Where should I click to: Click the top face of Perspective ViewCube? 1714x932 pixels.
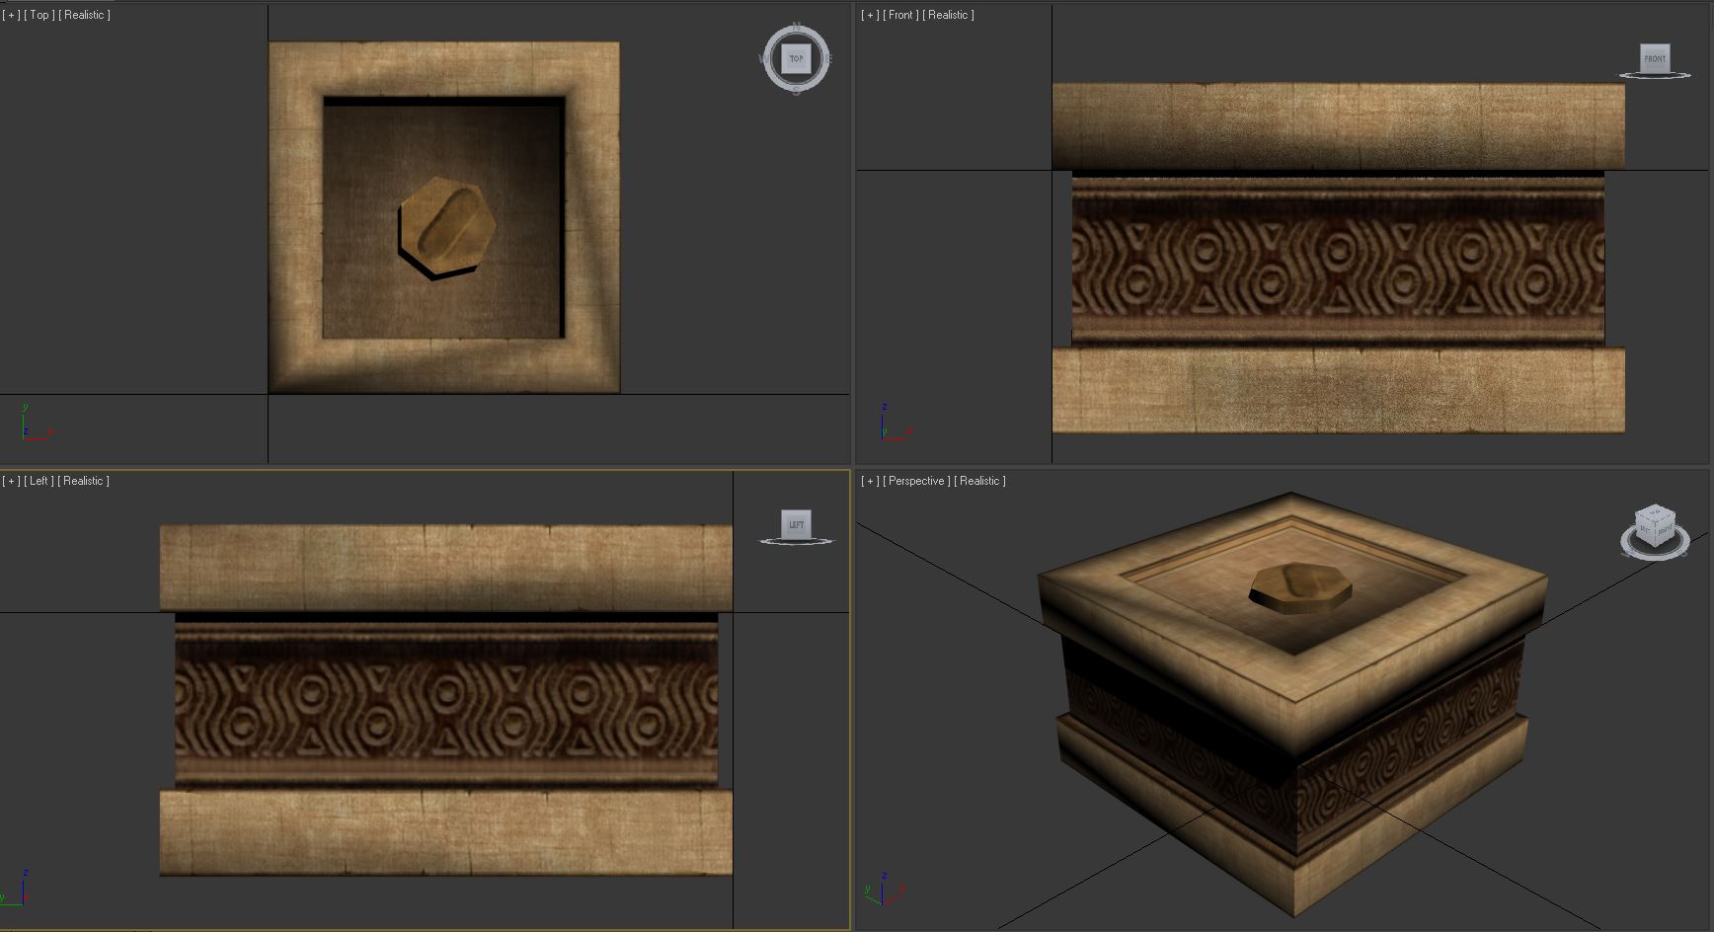1656,512
